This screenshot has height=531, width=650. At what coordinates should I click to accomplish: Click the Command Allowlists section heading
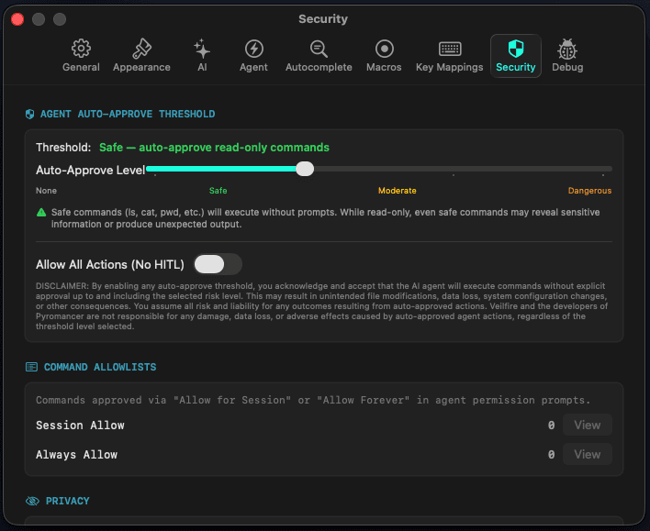[100, 367]
